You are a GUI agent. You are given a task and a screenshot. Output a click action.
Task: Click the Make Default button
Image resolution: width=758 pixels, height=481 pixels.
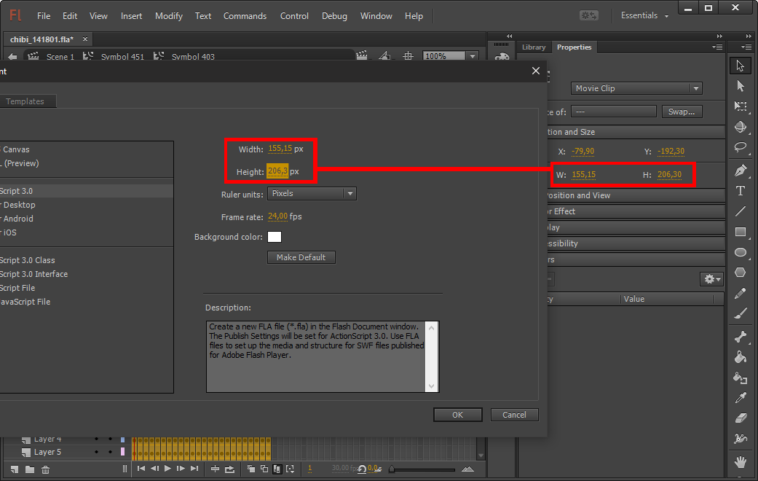click(301, 257)
